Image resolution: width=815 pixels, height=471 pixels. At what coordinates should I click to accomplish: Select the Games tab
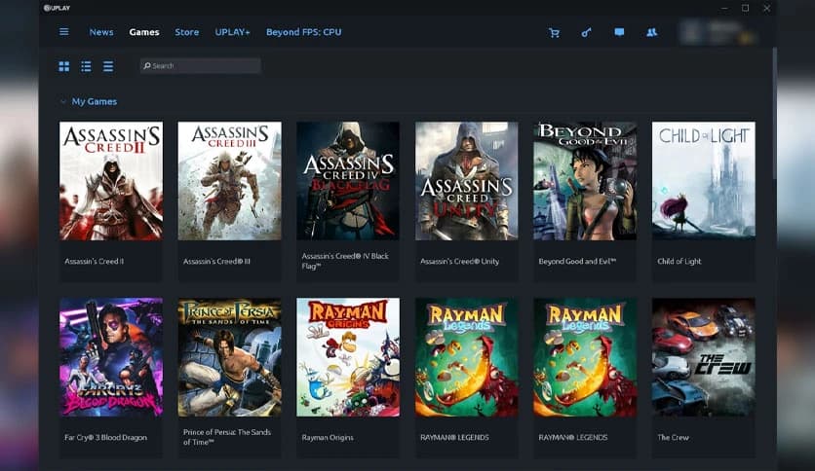[144, 32]
